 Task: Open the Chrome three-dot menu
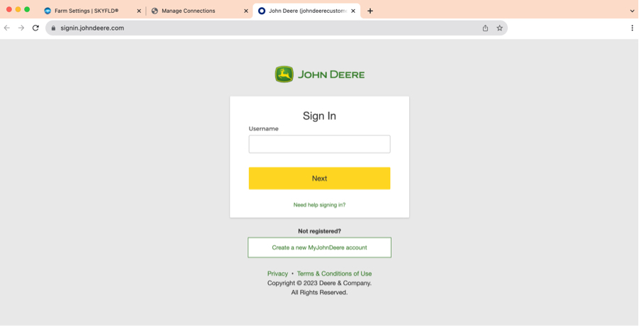(x=632, y=28)
